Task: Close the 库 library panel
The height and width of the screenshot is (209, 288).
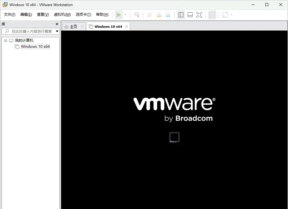Action: point(57,24)
